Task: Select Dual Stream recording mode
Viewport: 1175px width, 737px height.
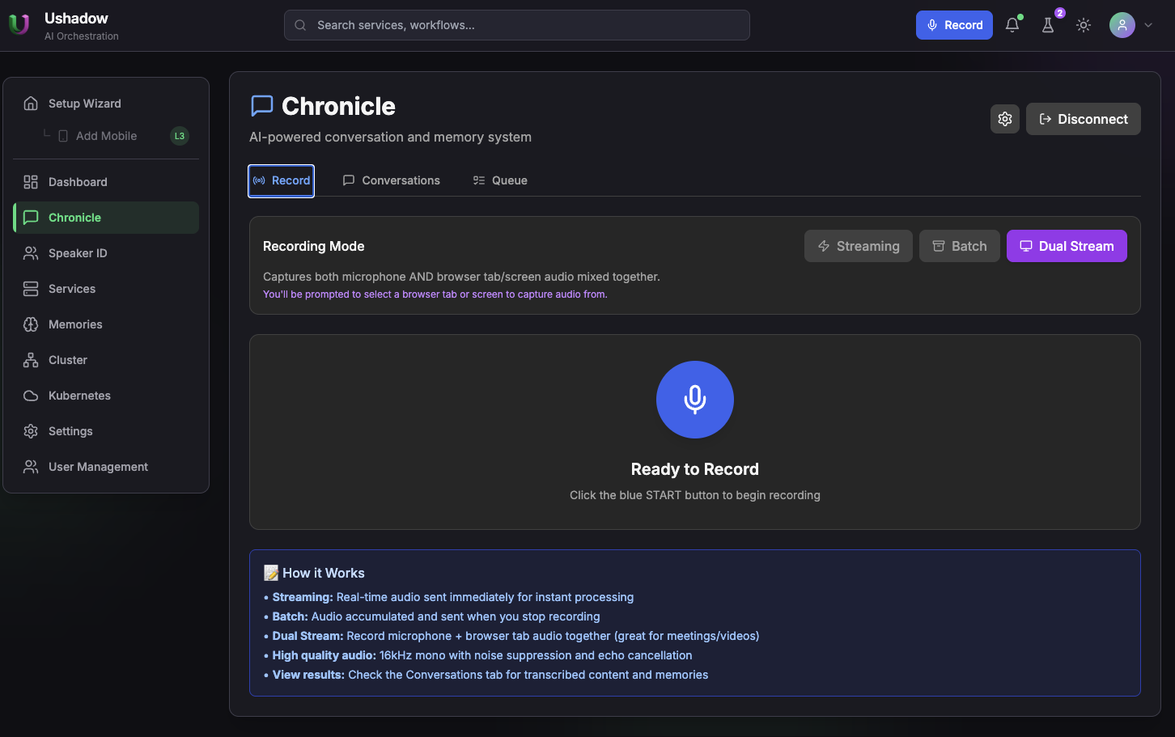Action: (1066, 246)
